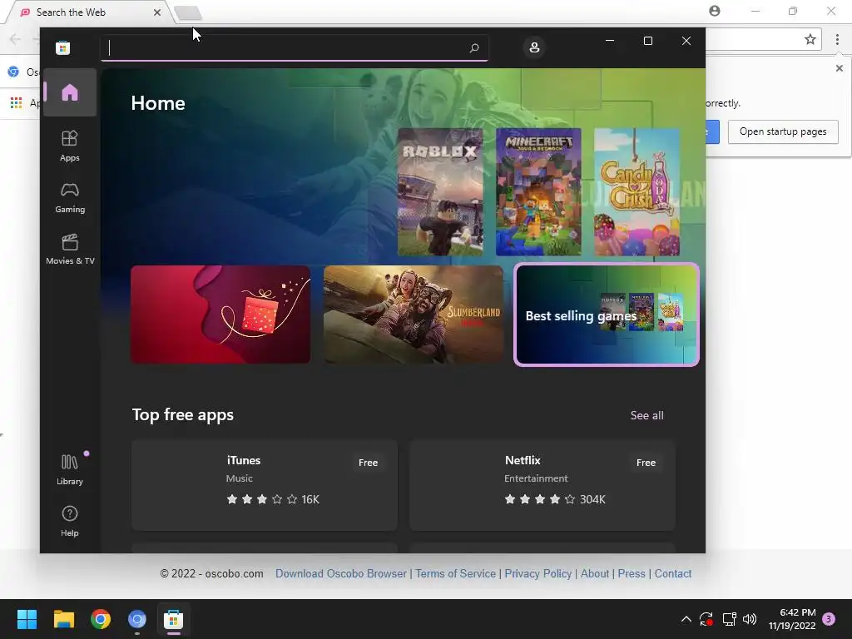Open the red gift box banner

(220, 315)
